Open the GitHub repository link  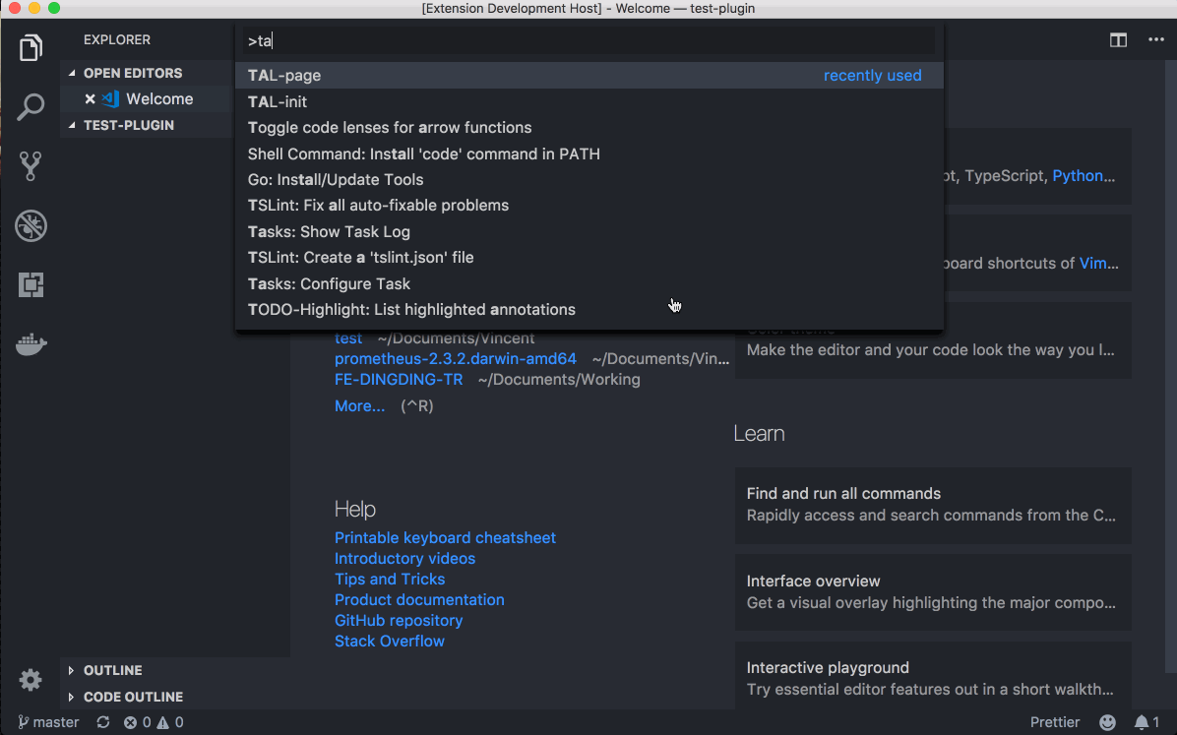(x=399, y=620)
